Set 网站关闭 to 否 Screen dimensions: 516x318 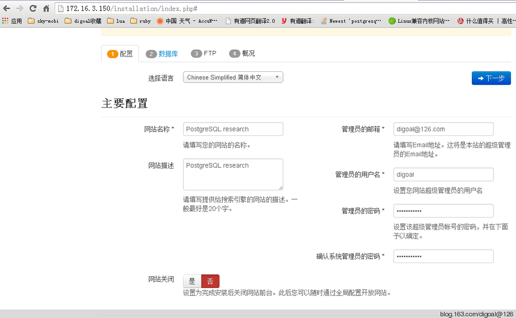[210, 281]
